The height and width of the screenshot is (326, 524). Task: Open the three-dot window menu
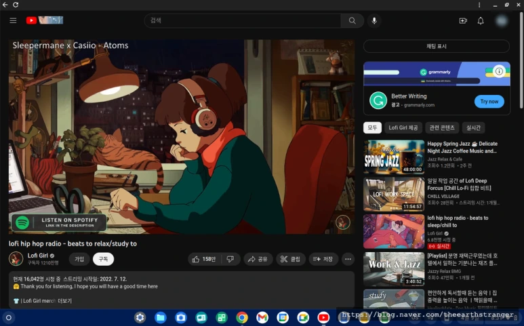click(x=479, y=5)
